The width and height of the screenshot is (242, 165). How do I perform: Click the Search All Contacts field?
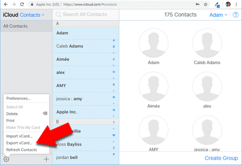click(x=86, y=15)
